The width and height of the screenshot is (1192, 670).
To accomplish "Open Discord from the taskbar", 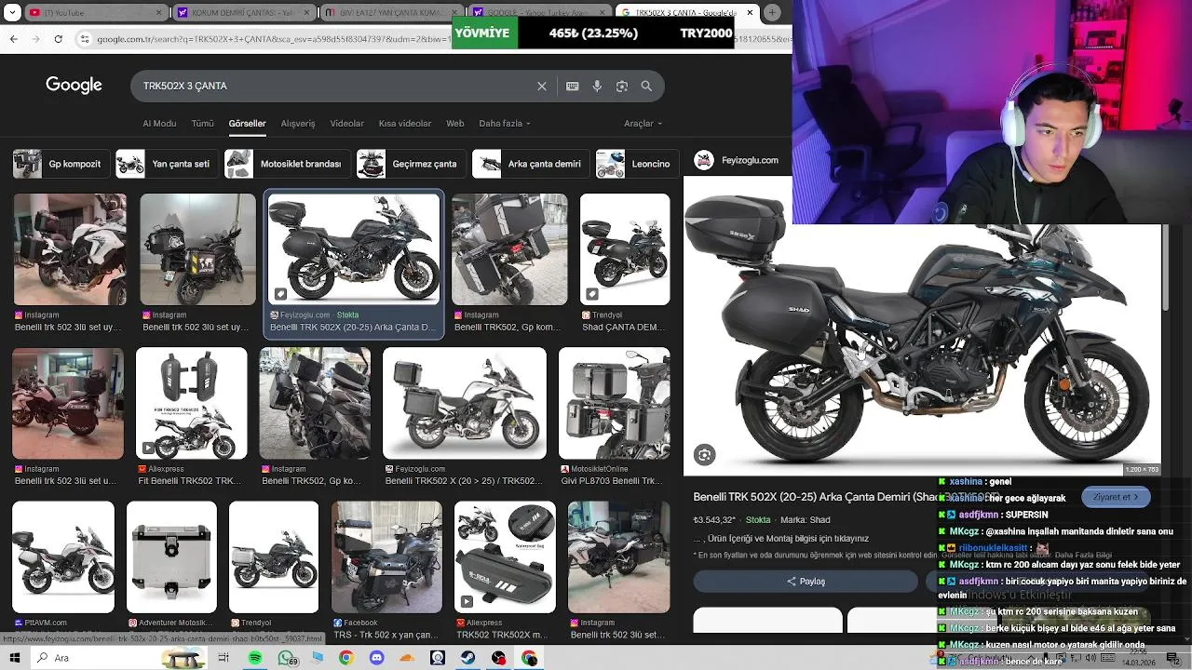I will (x=376, y=658).
